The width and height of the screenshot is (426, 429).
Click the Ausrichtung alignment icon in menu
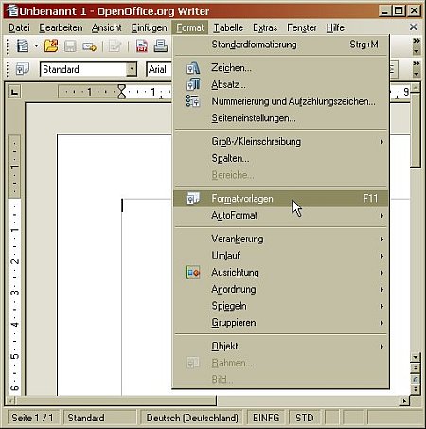(193, 272)
